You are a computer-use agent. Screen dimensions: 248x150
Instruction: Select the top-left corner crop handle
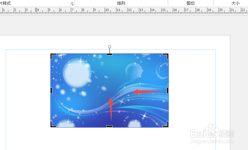tap(53, 56)
